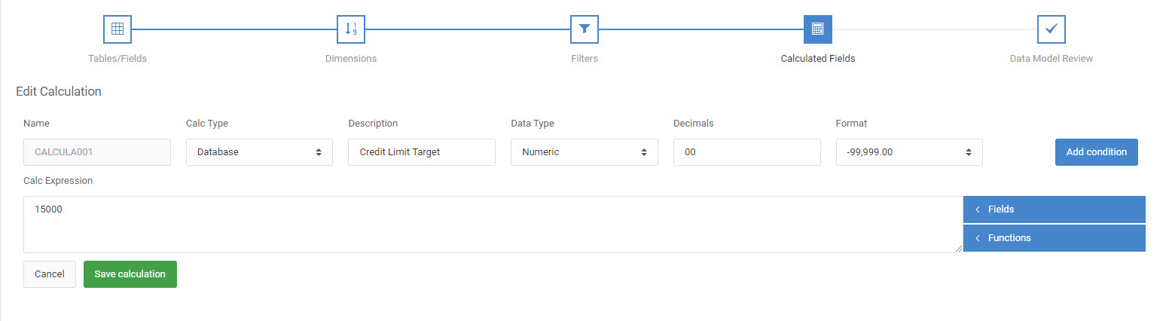Click the Save calculation button
Screen dimensions: 1166x321
130,274
